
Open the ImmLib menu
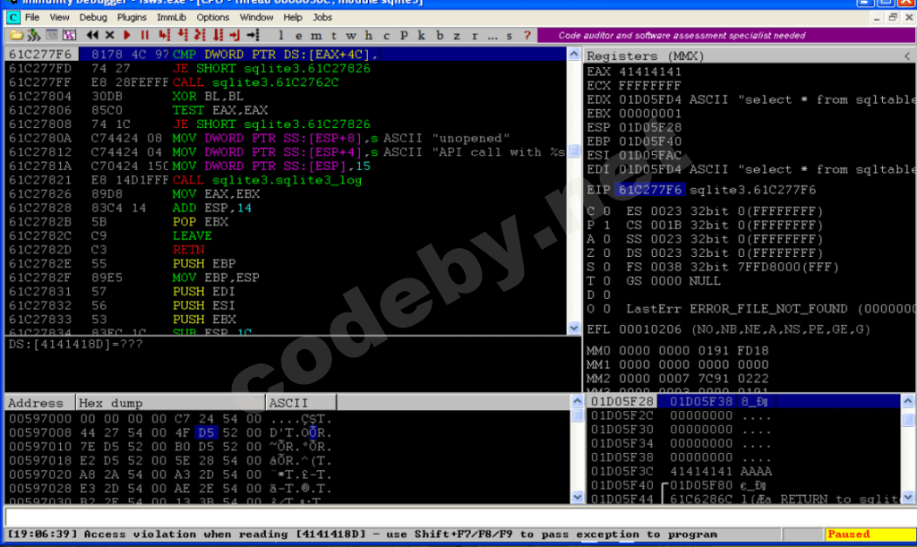[x=171, y=18]
